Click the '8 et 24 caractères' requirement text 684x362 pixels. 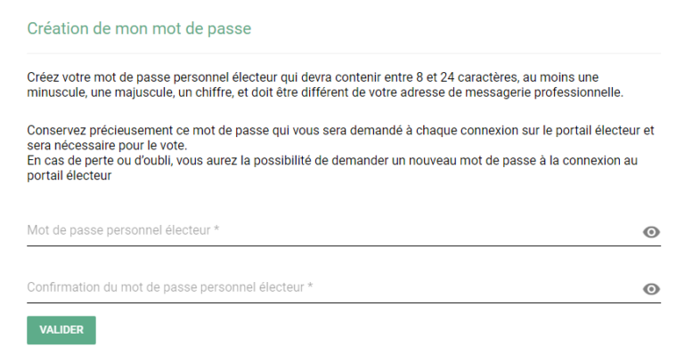point(467,77)
